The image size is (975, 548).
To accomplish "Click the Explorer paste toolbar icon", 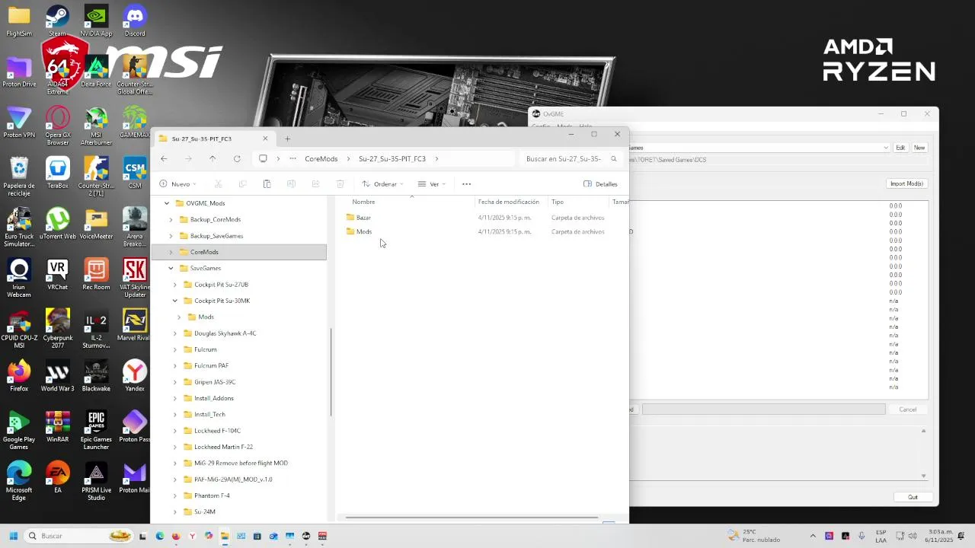I will pos(267,183).
